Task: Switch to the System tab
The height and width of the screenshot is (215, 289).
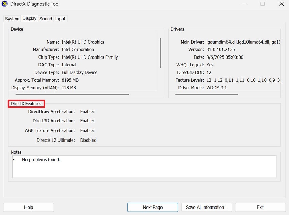Action: [12, 19]
